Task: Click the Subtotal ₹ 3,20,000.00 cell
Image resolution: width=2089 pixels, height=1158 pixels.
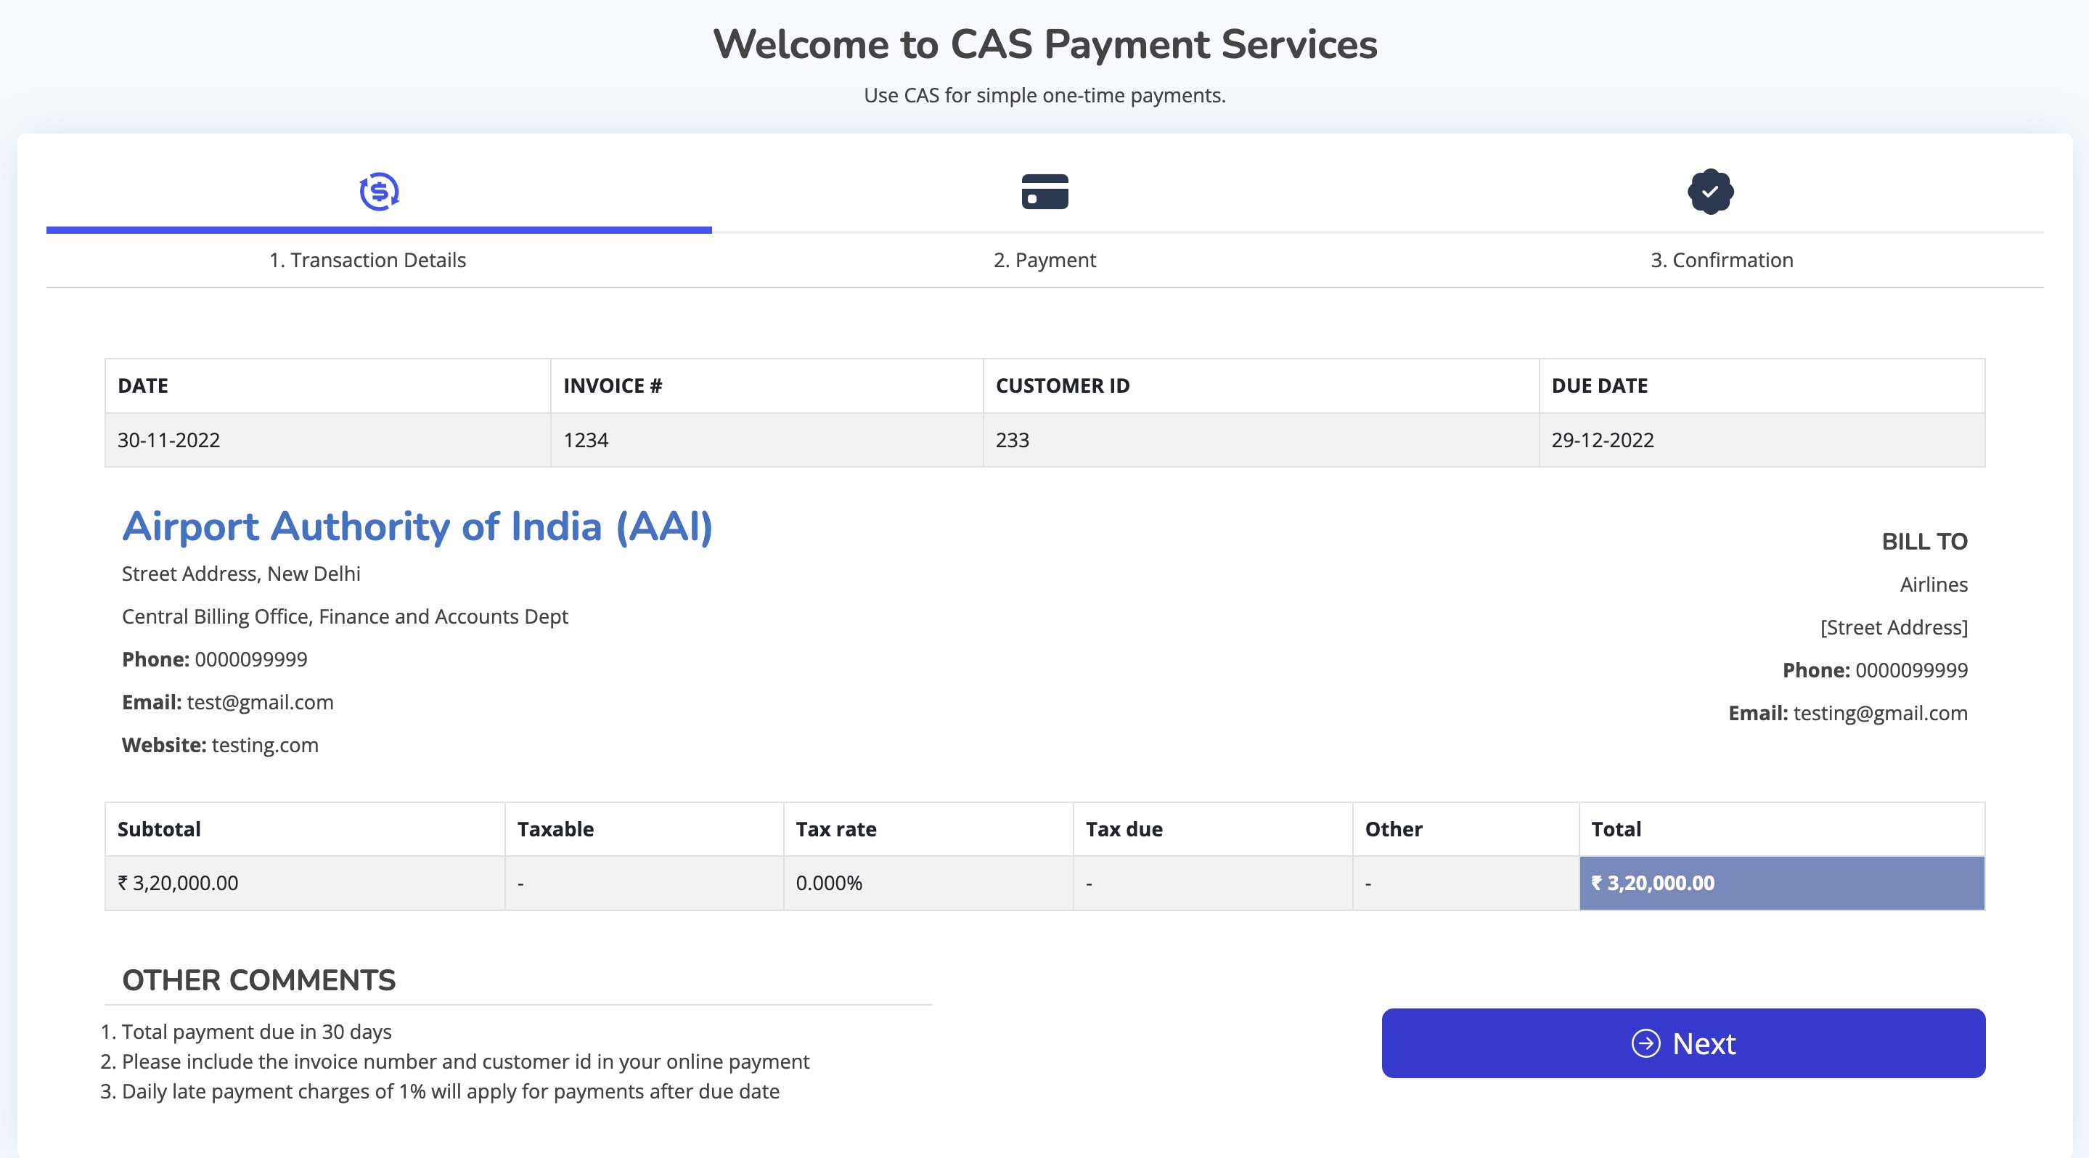Action: pyautogui.click(x=305, y=883)
